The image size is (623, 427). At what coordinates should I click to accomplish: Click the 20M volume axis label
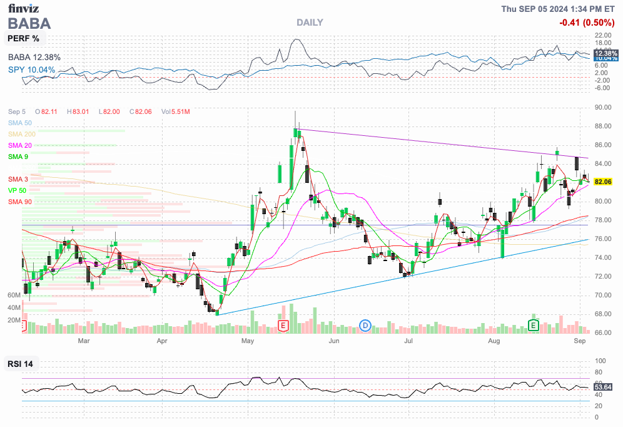pos(14,320)
